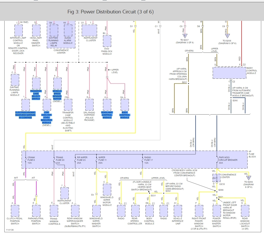Viewport: 264px width, 236px height.
Task: Click the Vehicle Interface Unit component box
Action: click(178, 211)
